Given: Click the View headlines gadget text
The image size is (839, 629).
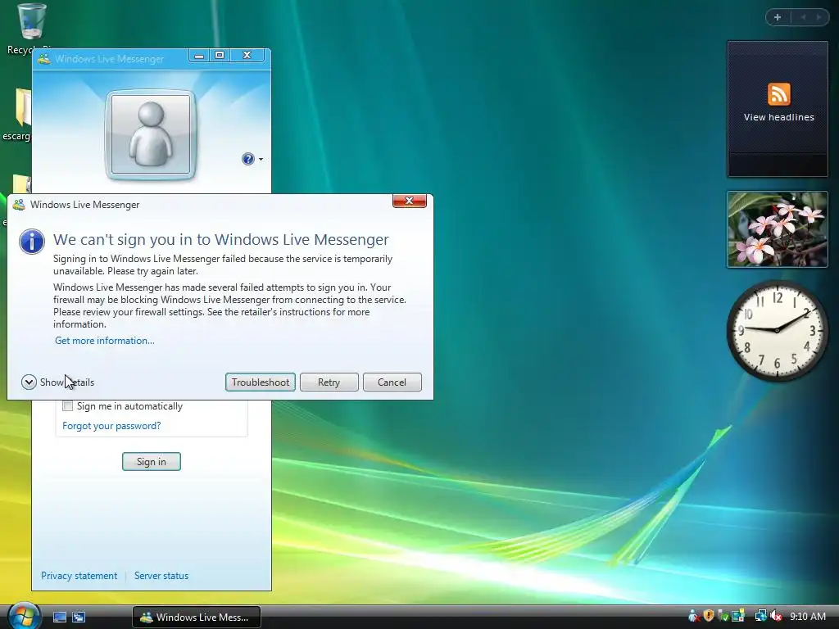Looking at the screenshot, I should click(778, 117).
